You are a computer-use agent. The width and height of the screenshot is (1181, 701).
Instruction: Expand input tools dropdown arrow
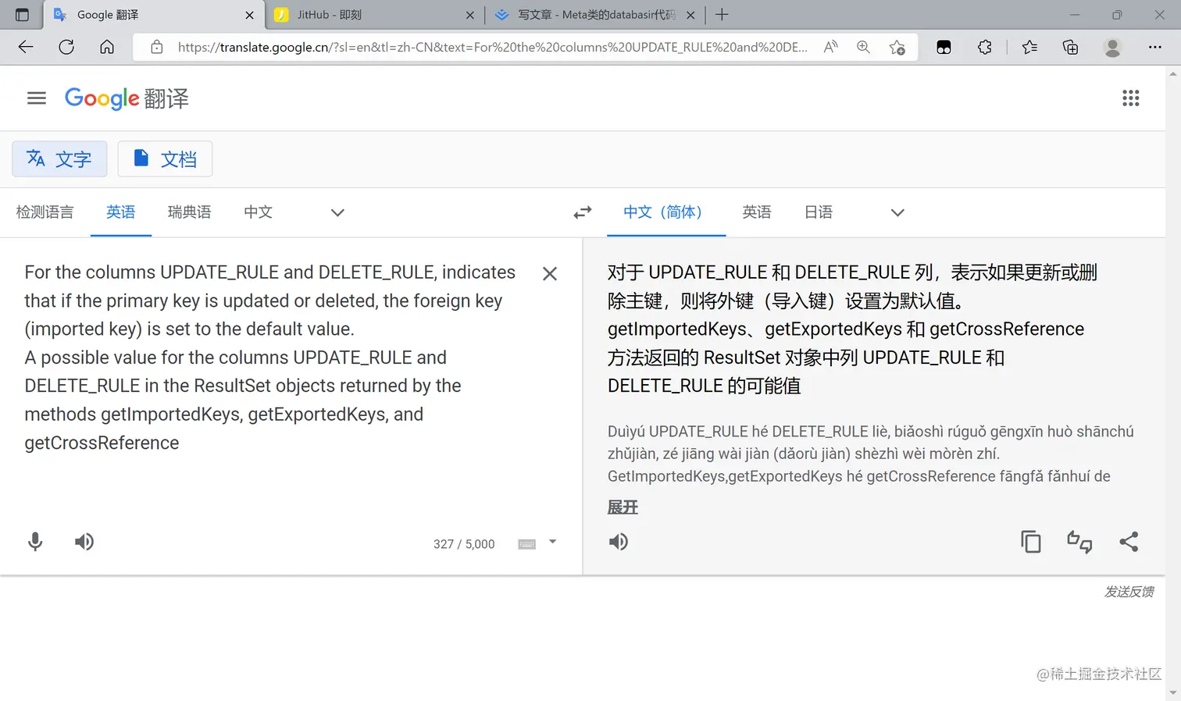[552, 542]
